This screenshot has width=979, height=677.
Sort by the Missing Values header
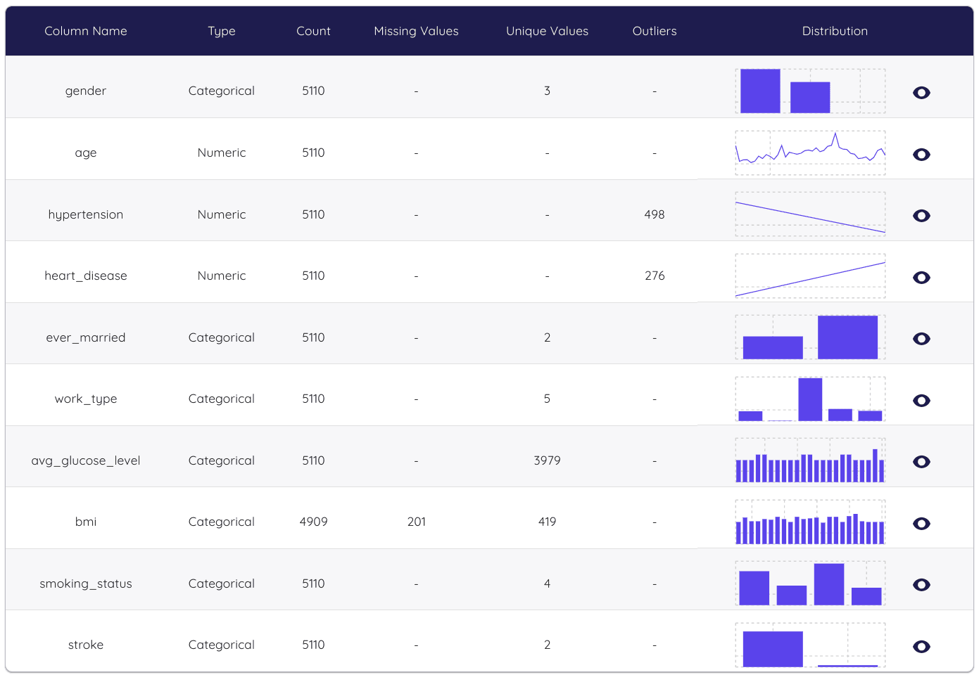(x=416, y=31)
